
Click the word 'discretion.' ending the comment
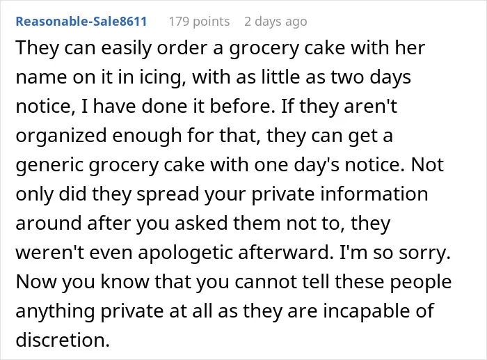[63, 340]
